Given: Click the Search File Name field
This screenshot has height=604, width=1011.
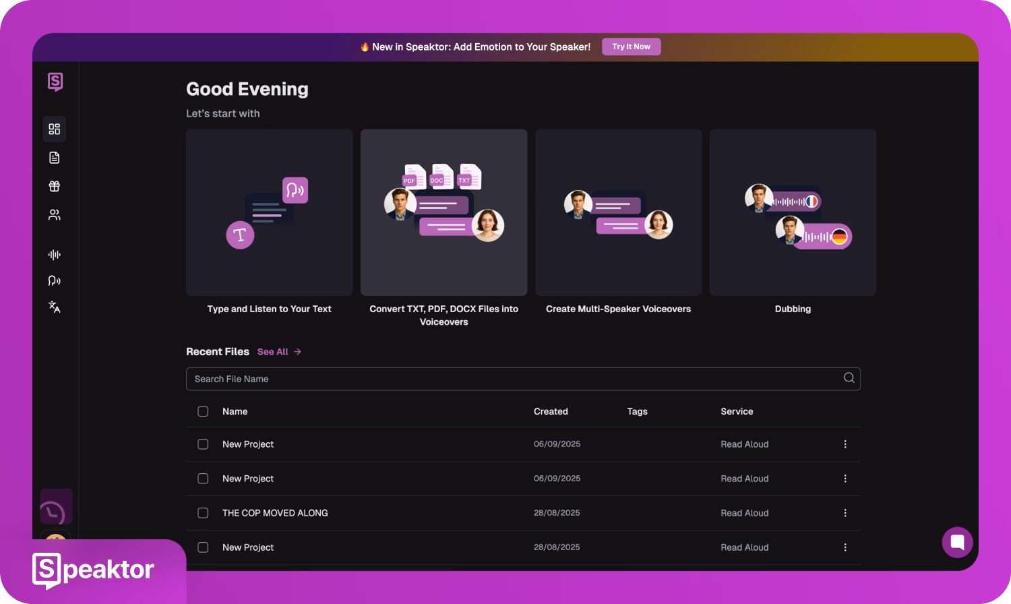Looking at the screenshot, I should coord(512,379).
